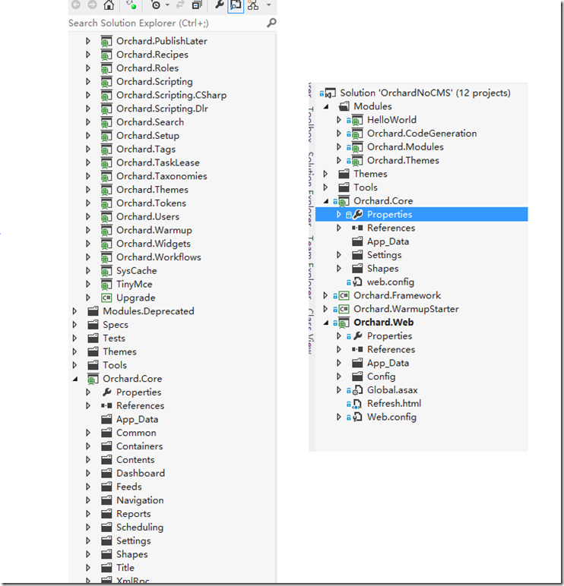Expand Web.config under Orchard.Web
This screenshot has height=586, width=564.
coord(339,417)
